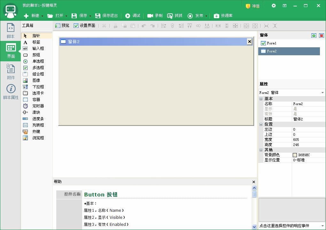Click the 预览 preview button
Image resolution: width=326 pixels, height=230 pixels.
click(62, 26)
